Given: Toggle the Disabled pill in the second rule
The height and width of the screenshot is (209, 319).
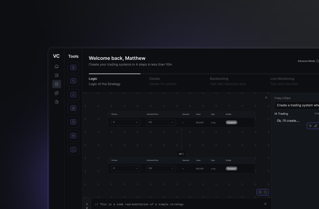Looking at the screenshot, I should point(231,168).
